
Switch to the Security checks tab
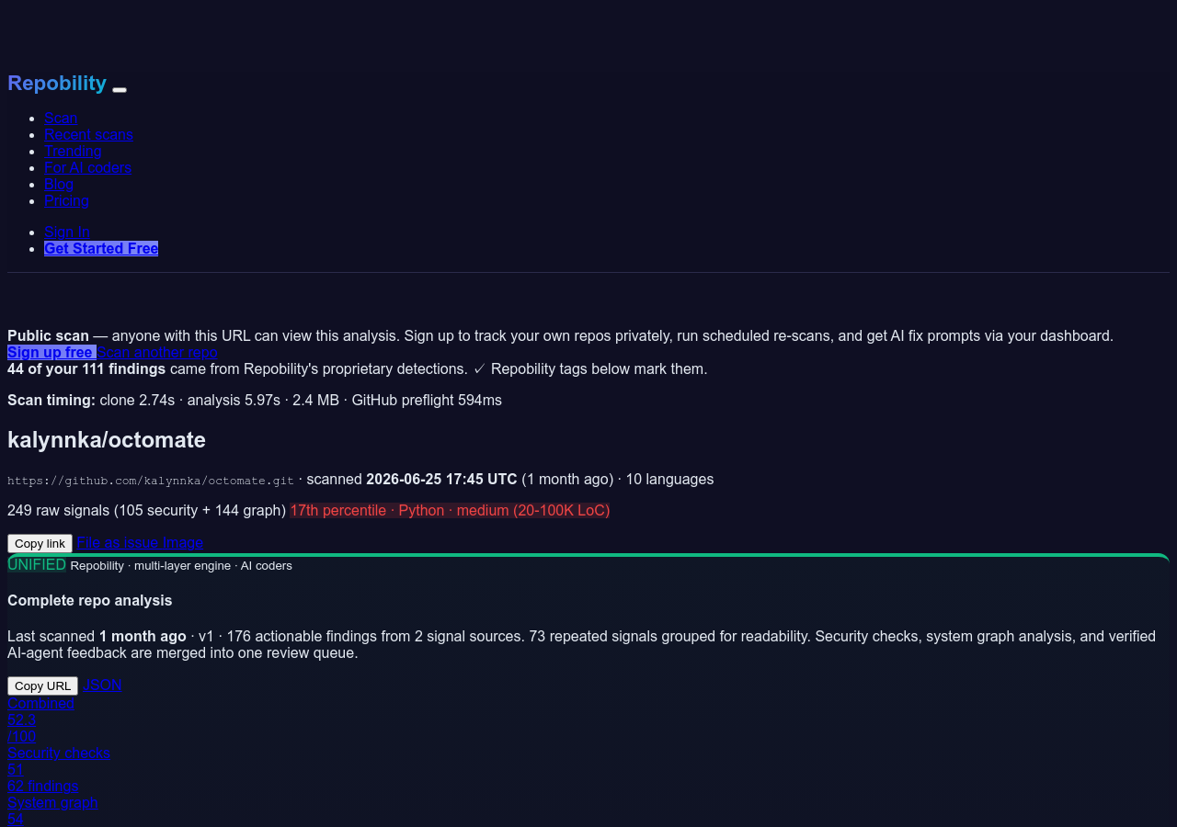click(x=59, y=753)
